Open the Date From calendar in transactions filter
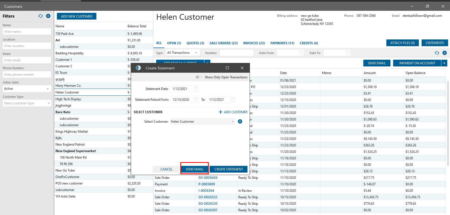450x215 pixels. [301, 53]
